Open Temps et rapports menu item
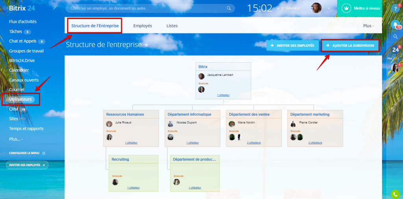Screen dimensions: 403x199 (x=26, y=128)
